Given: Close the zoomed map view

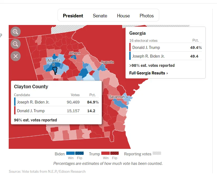Looking at the screenshot, I should coord(15,56).
